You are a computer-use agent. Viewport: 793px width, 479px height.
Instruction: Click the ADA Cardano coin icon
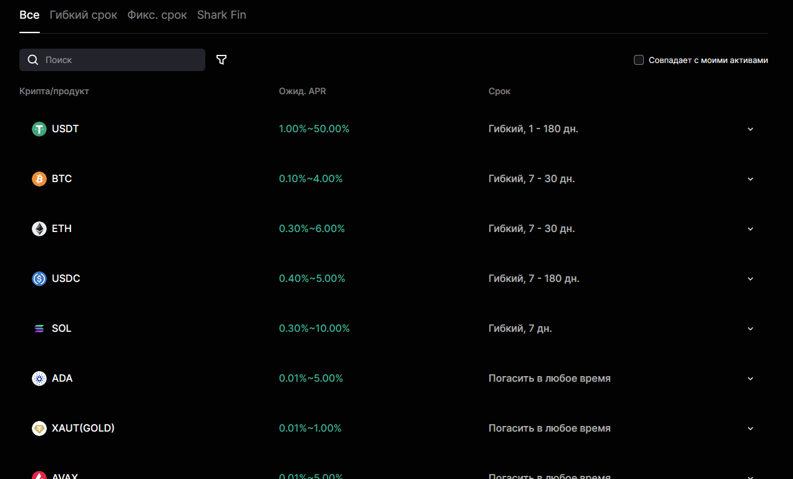pyautogui.click(x=39, y=379)
